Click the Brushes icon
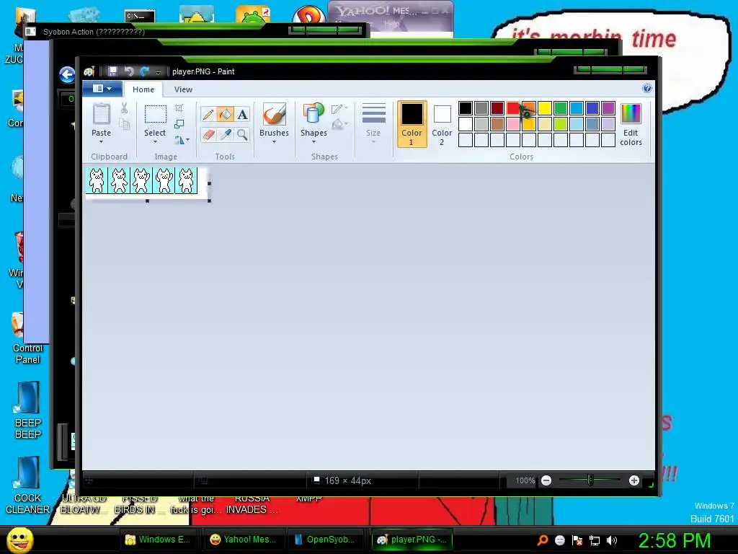 pos(274,115)
